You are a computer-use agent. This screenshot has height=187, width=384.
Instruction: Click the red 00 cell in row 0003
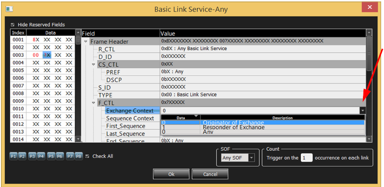36,55
